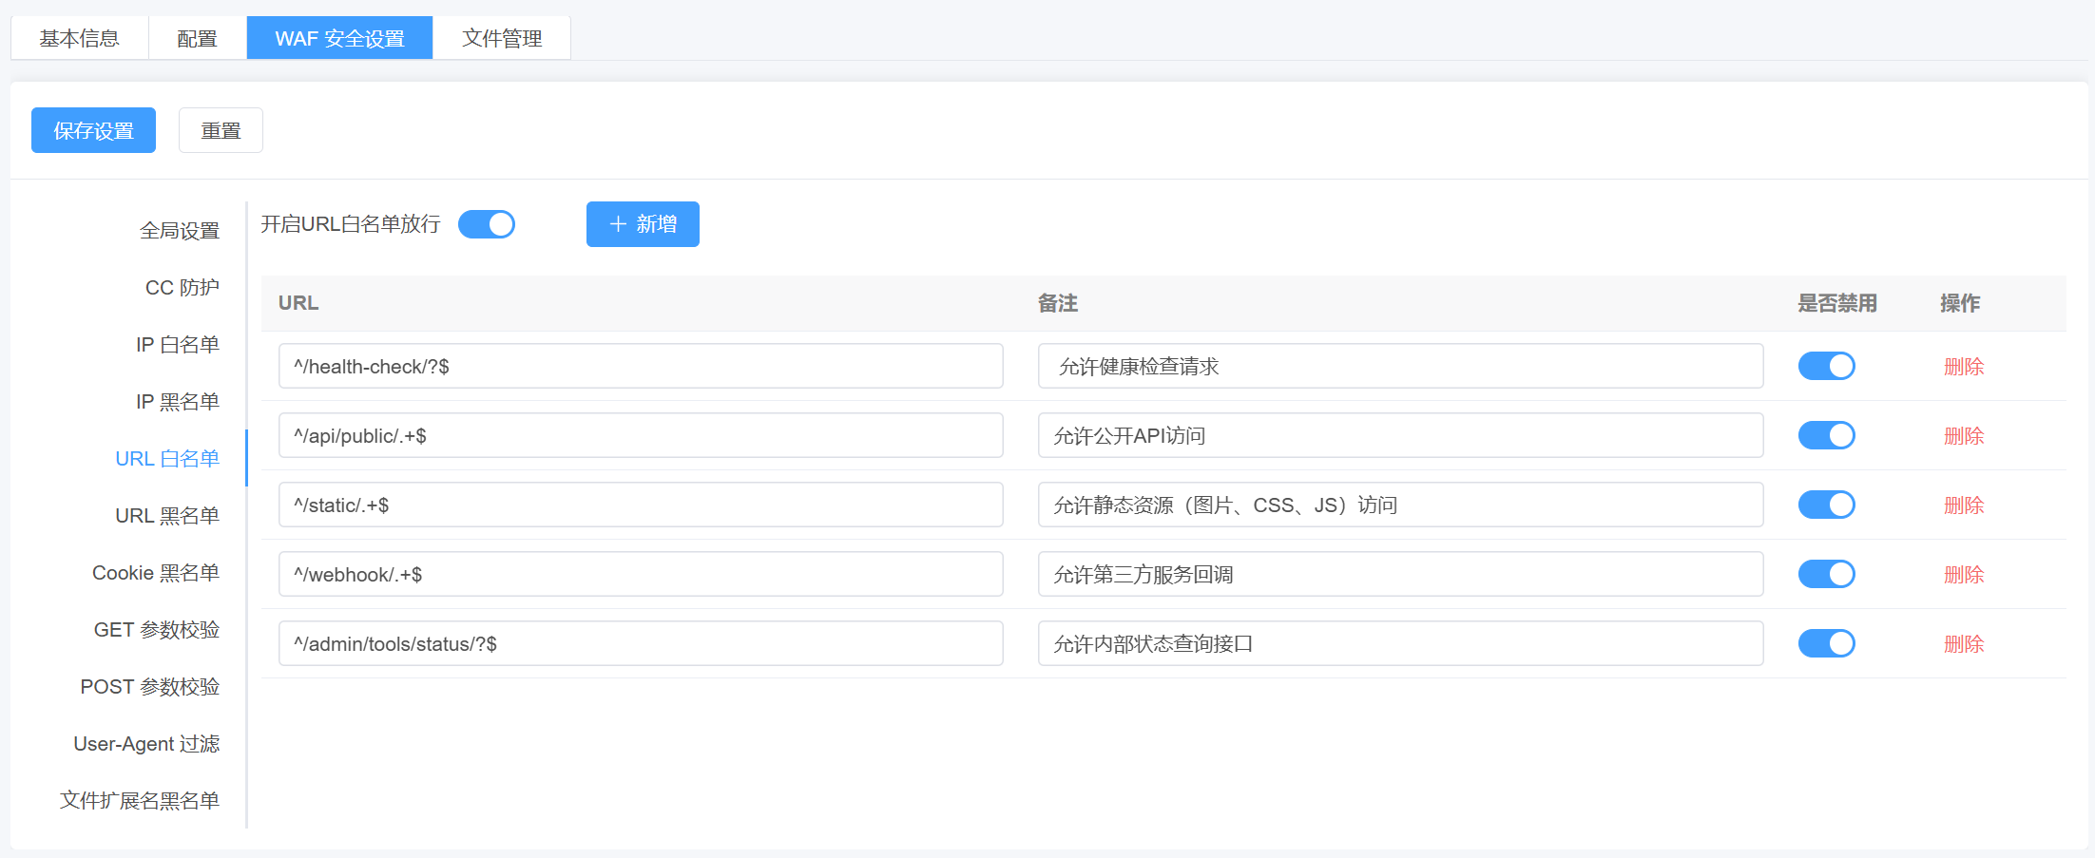Screen dimensions: 2095x858
Task: Open POST 参数校验 settings
Action: [x=150, y=687]
